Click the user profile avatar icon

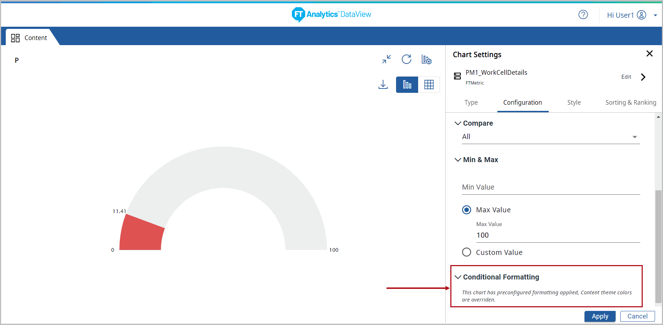click(x=641, y=15)
